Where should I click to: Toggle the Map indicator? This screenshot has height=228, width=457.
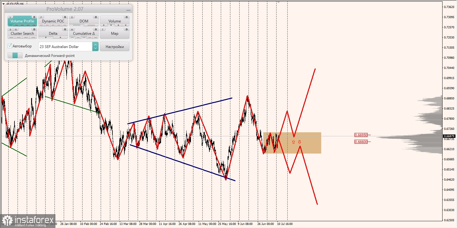(x=115, y=34)
